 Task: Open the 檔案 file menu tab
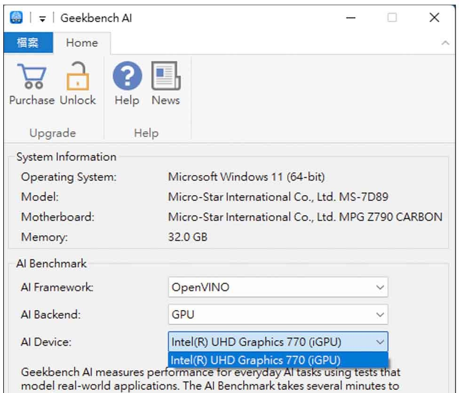click(28, 43)
